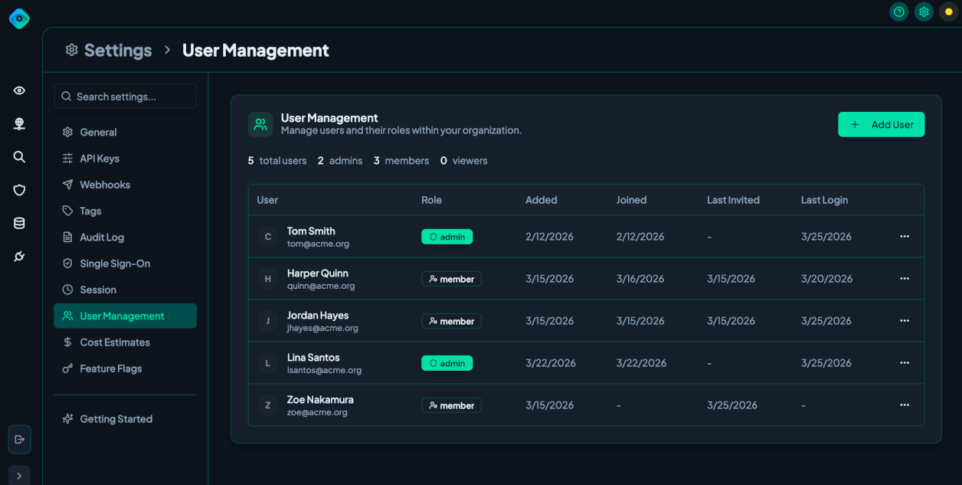Open the magnifier search icon in left rail
962x485 pixels.
[19, 157]
